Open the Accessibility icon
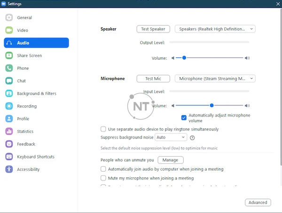This screenshot has height=213, width=282. click(9, 169)
